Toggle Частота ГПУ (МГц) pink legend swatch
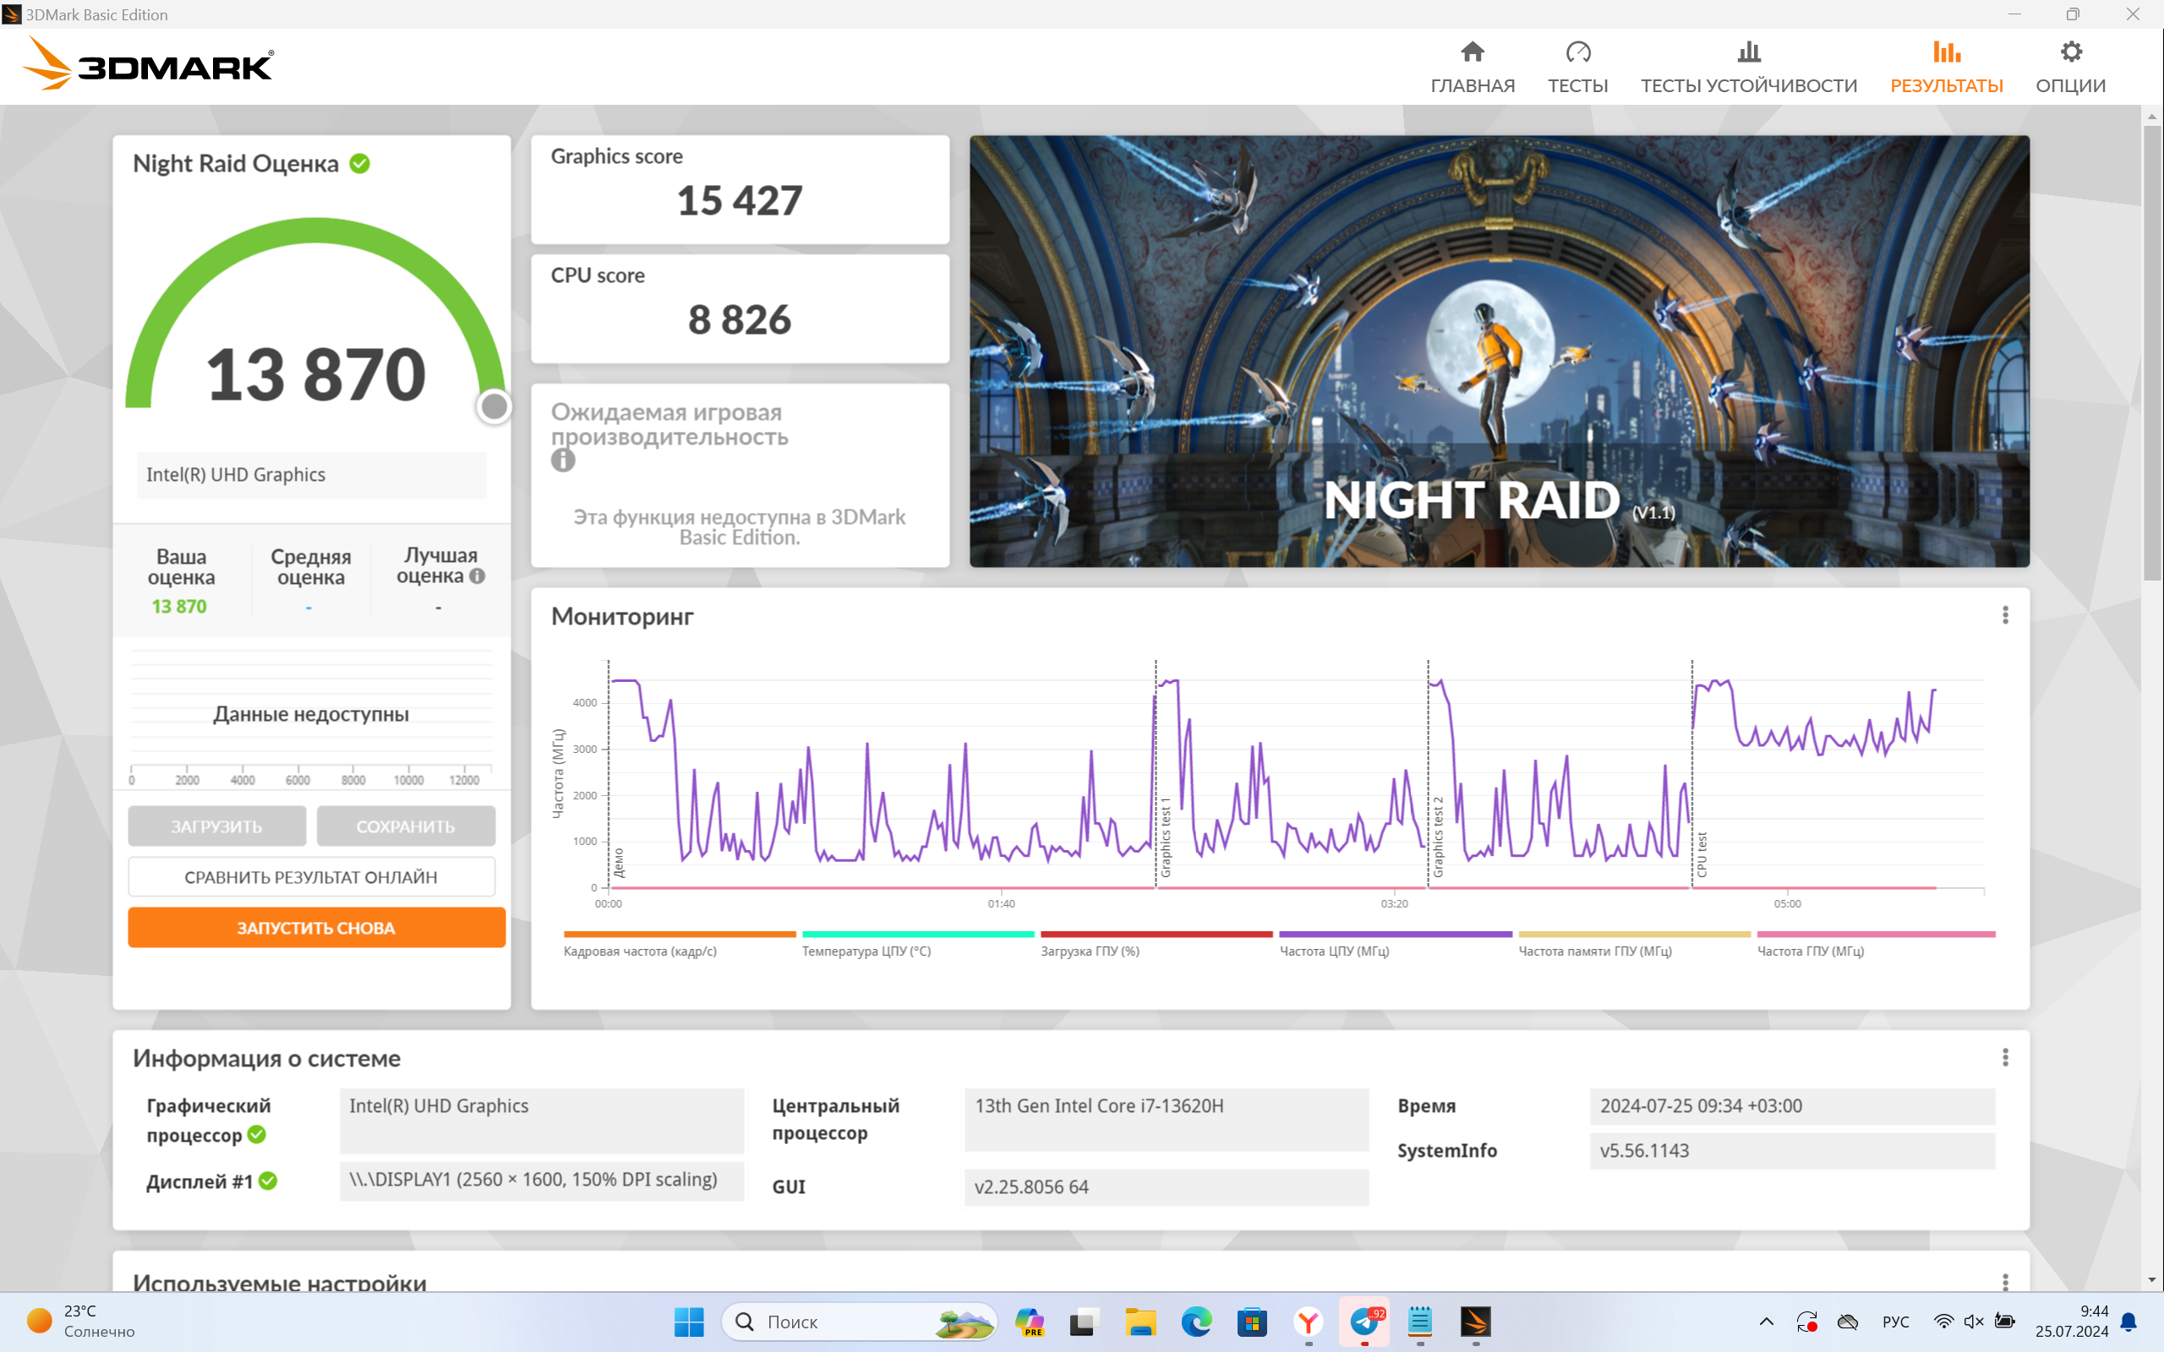Image resolution: width=2164 pixels, height=1352 pixels. [x=1875, y=935]
